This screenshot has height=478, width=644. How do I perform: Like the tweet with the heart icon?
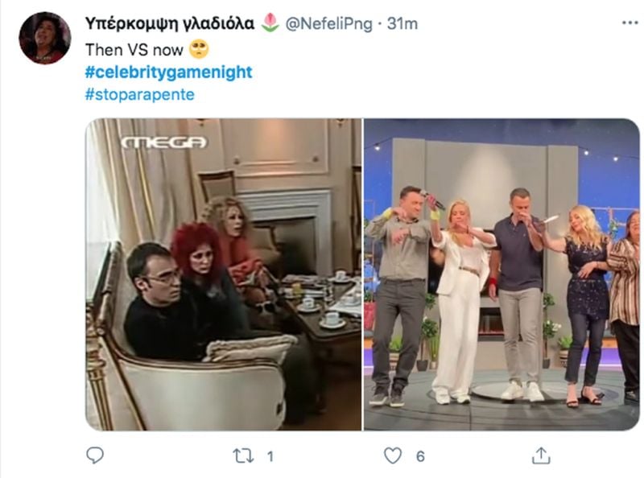click(x=393, y=455)
